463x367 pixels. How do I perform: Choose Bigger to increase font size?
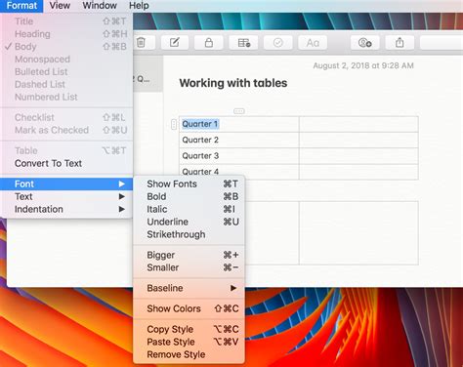tap(189, 255)
